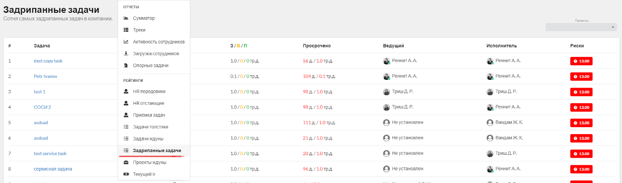Click the list icon next to Треки
This screenshot has width=622, height=183.
126,30
